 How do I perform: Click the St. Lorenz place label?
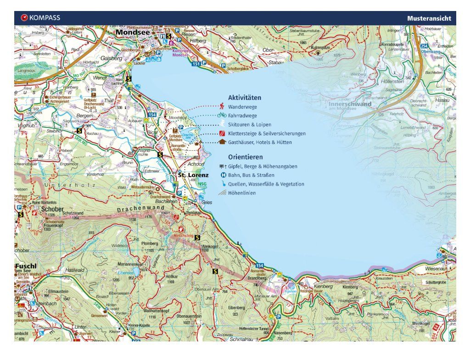pos(193,175)
